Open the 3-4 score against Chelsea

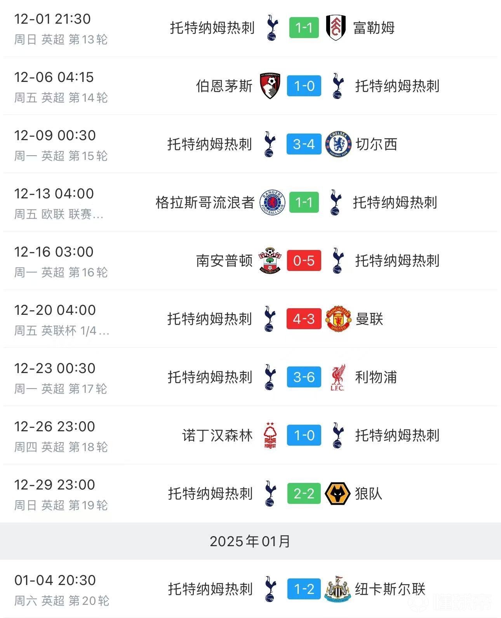[304, 144]
